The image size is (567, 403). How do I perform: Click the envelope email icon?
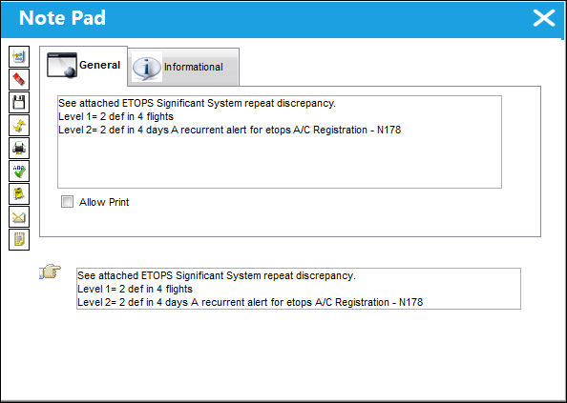click(x=19, y=217)
